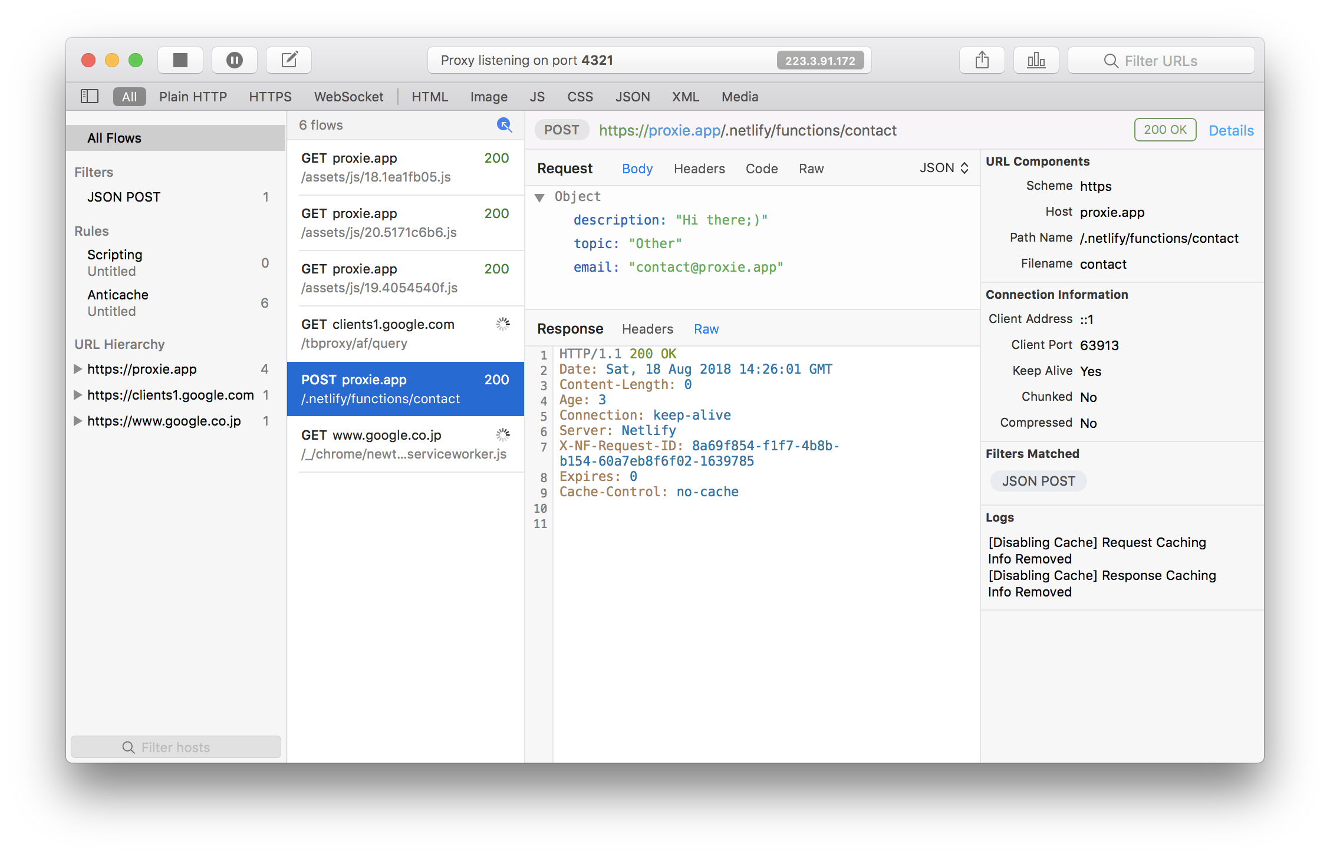Expand the https://www.google.co.jp hierarchy entry
1330x857 pixels.
[78, 421]
